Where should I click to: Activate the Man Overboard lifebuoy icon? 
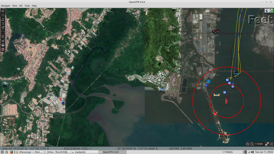3,49
